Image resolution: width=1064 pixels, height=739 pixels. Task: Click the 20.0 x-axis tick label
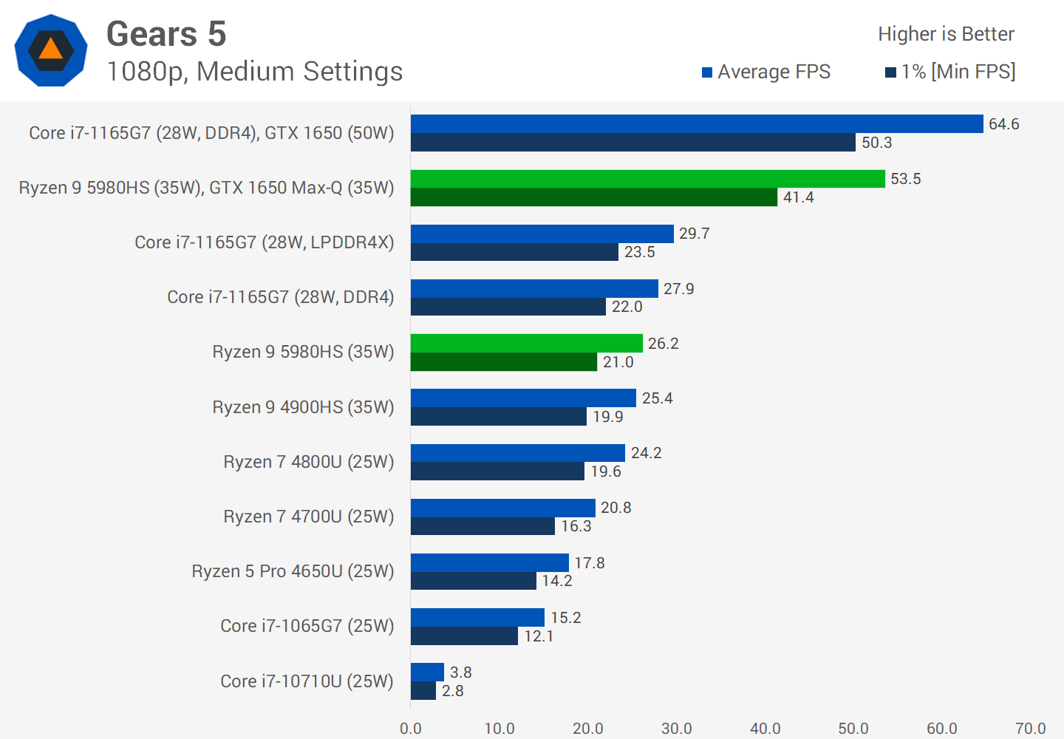pyautogui.click(x=588, y=728)
